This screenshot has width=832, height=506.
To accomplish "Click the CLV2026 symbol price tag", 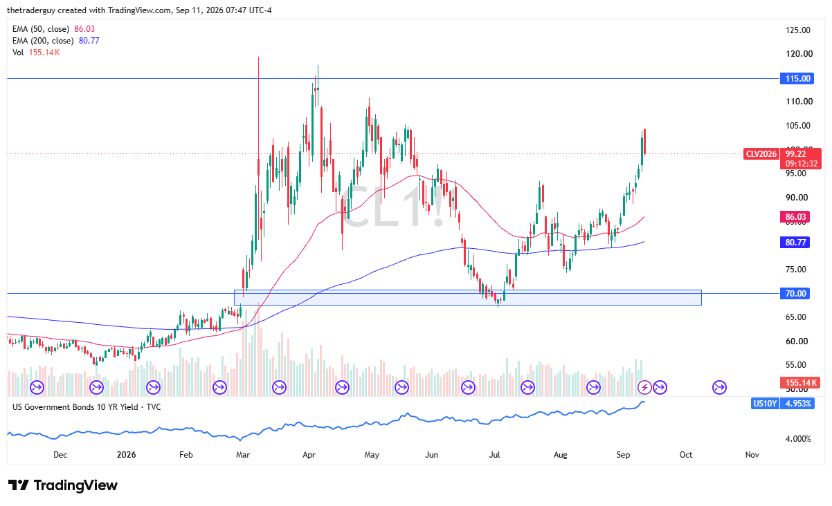I will click(x=762, y=153).
